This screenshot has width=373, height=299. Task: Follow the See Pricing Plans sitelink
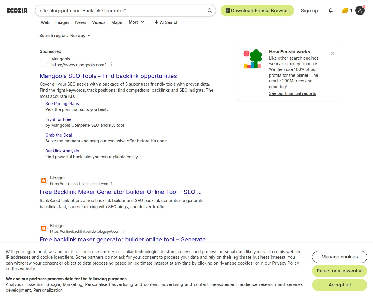62,104
